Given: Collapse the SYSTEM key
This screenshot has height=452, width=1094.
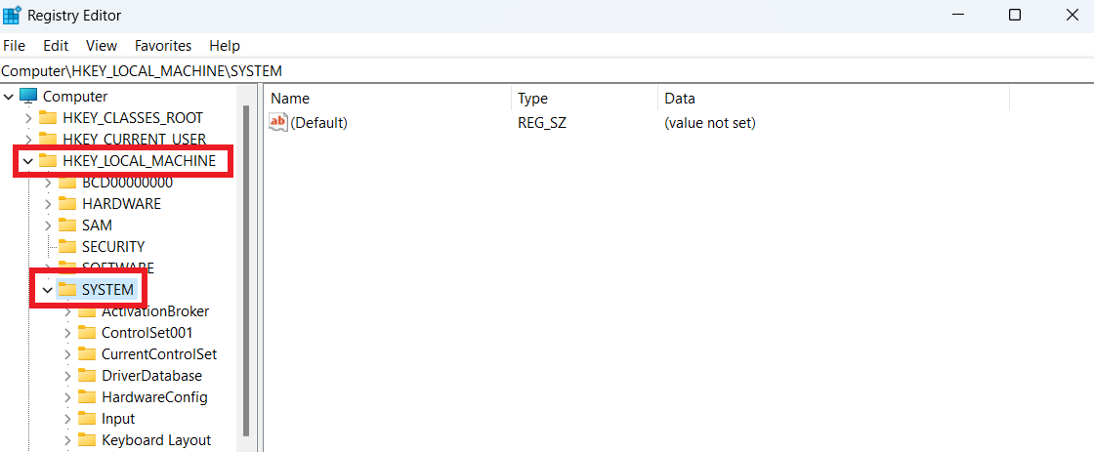Looking at the screenshot, I should click(48, 290).
